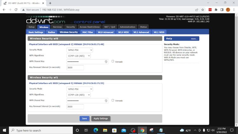Open the red extension icon in toolbar

(210, 10)
